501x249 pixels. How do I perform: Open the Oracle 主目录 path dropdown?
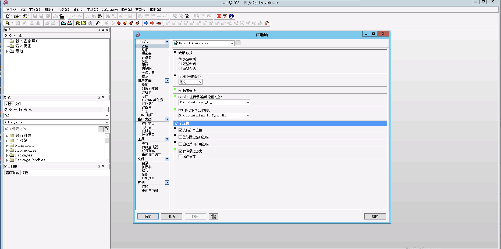[x=248, y=102]
